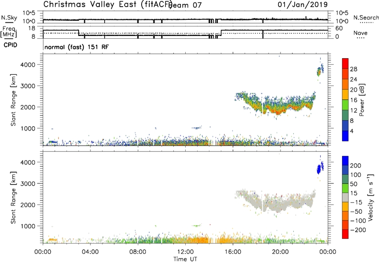The image size is (379, 262).
Task: Click the "Slant Range [km]" label of velocity panel
Action: pos(13,198)
